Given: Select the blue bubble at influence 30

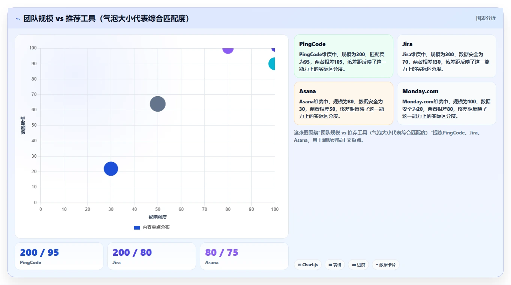Looking at the screenshot, I should pyautogui.click(x=111, y=169).
